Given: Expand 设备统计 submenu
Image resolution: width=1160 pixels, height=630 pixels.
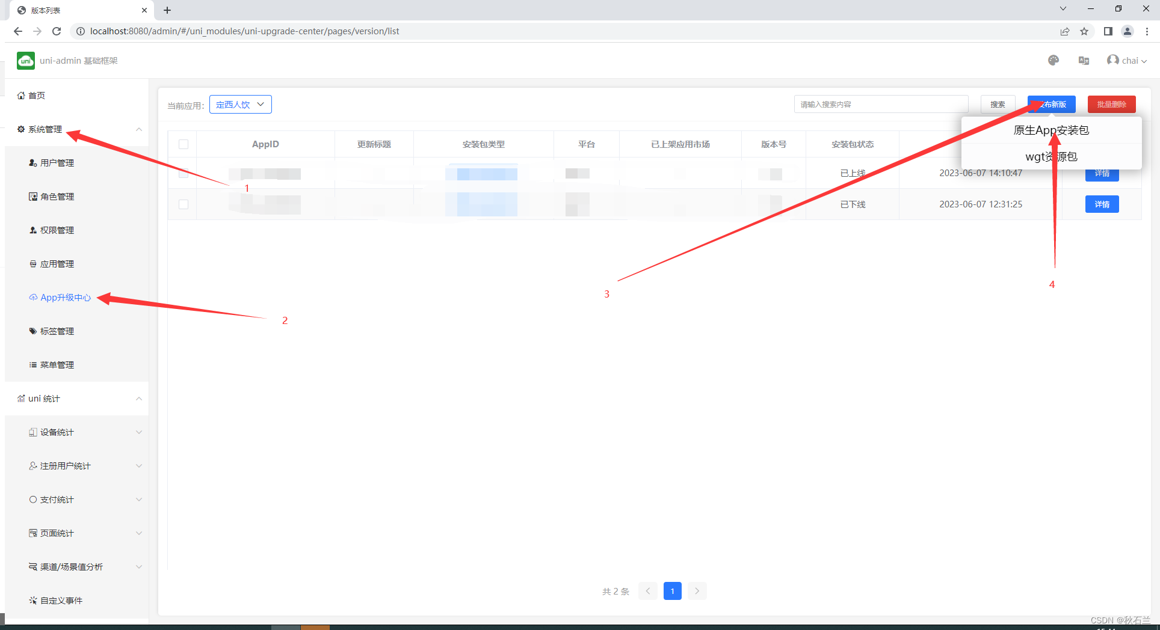Looking at the screenshot, I should tap(77, 432).
